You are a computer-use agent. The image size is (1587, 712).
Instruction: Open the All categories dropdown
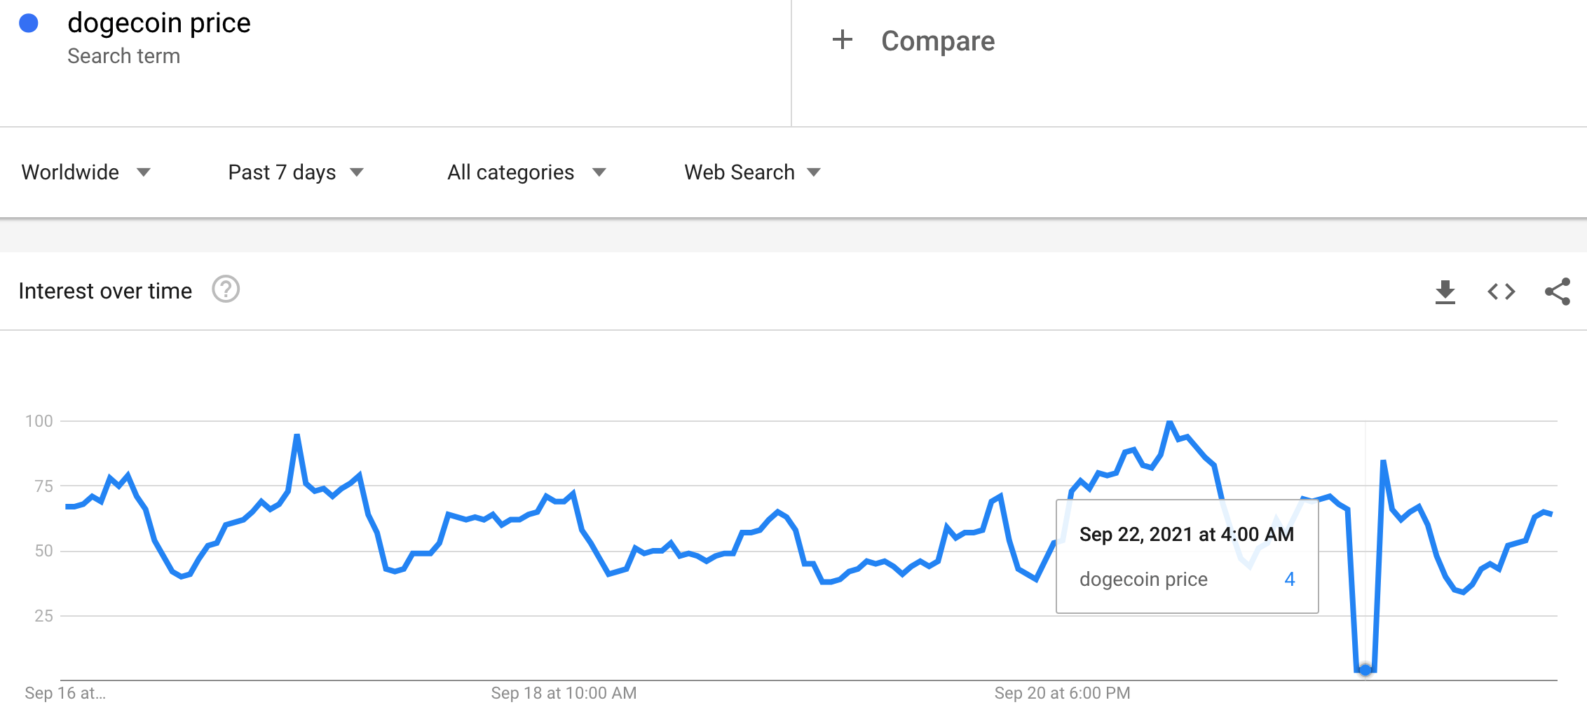click(526, 172)
